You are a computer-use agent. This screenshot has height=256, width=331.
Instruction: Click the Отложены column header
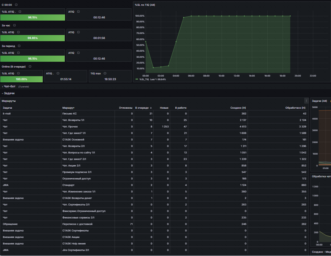(126, 108)
